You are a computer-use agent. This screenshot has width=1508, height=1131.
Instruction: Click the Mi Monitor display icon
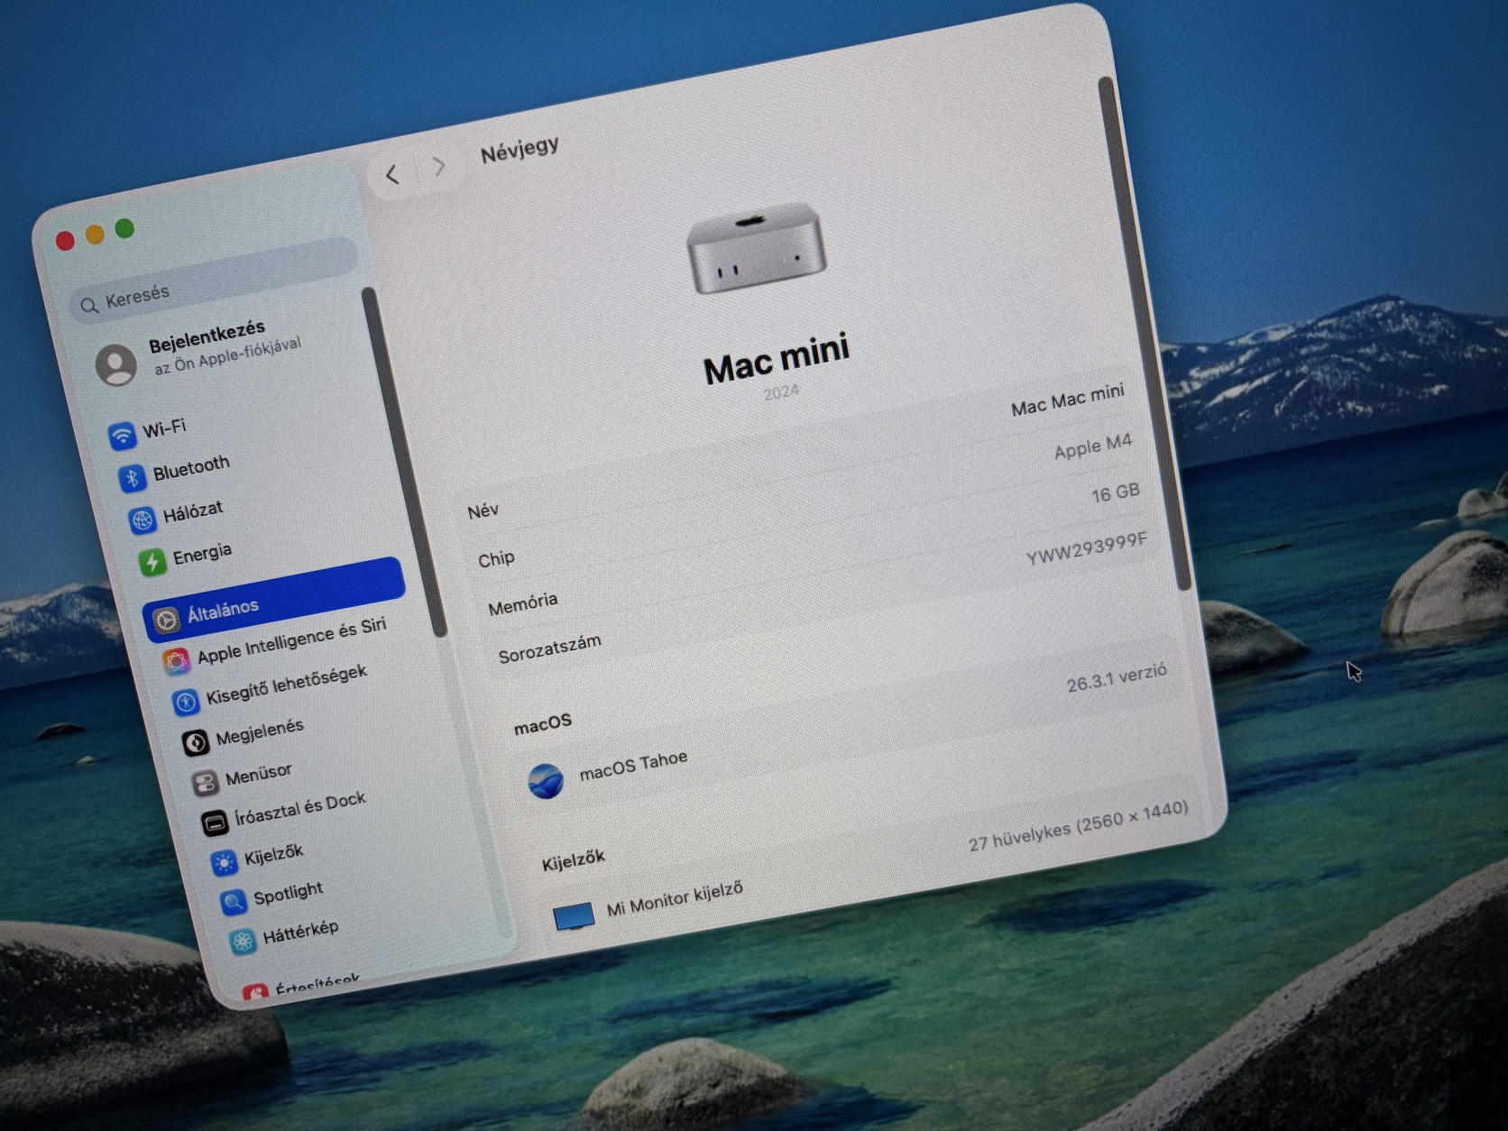[574, 916]
